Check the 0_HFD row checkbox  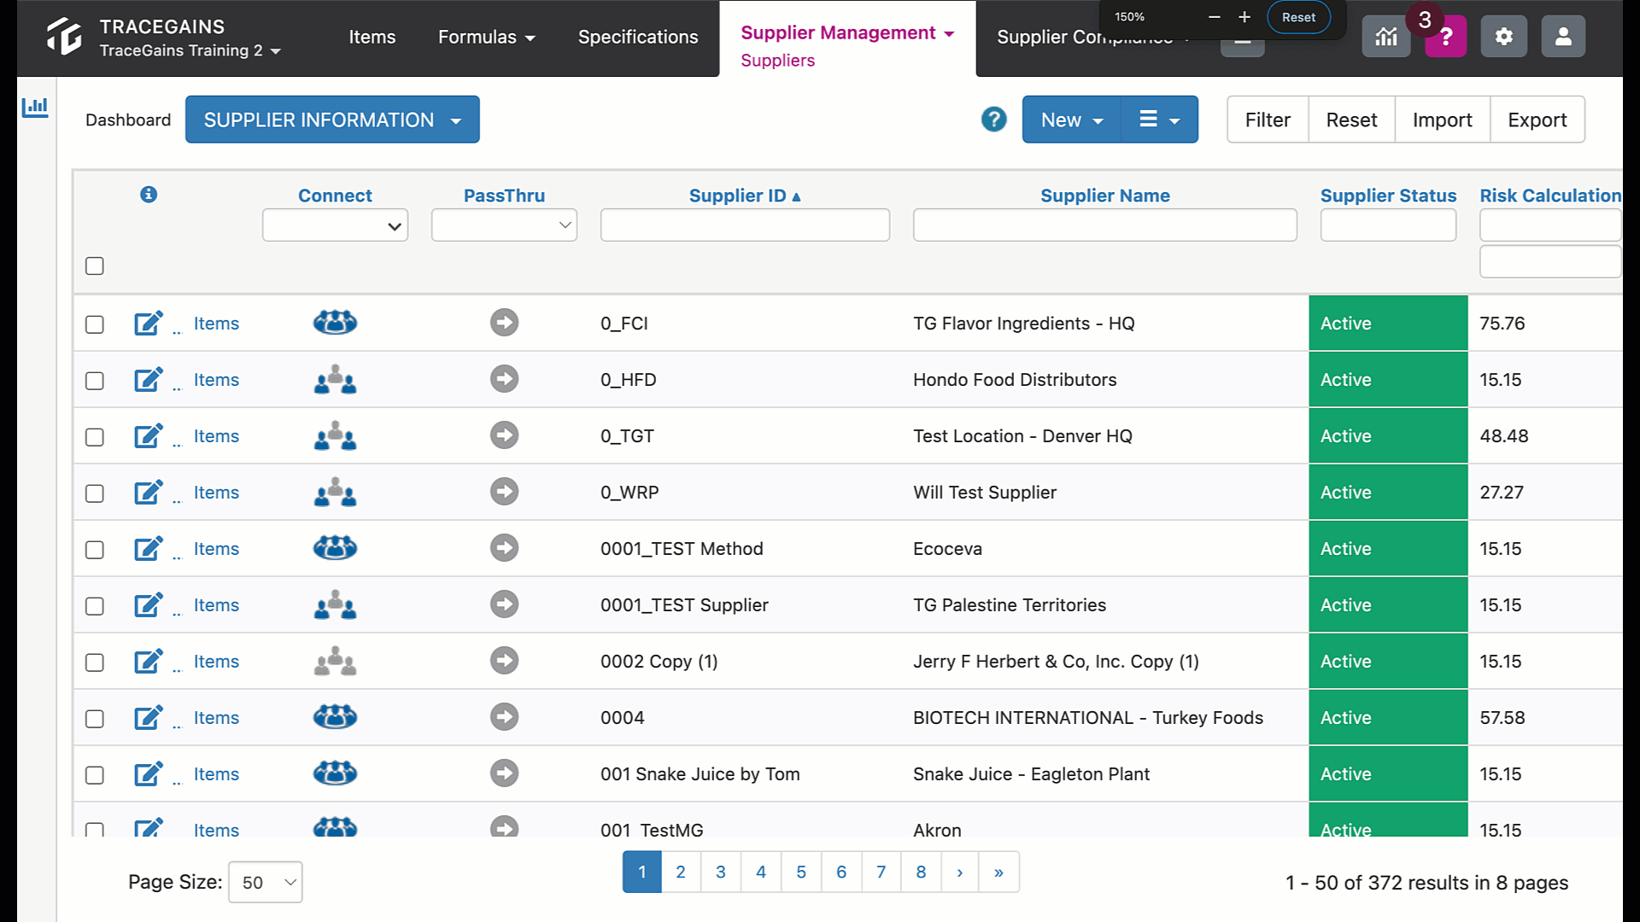click(95, 381)
